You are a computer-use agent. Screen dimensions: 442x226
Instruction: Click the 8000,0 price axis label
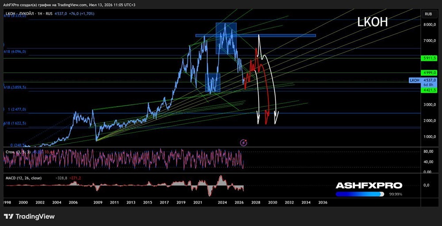(x=429, y=25)
